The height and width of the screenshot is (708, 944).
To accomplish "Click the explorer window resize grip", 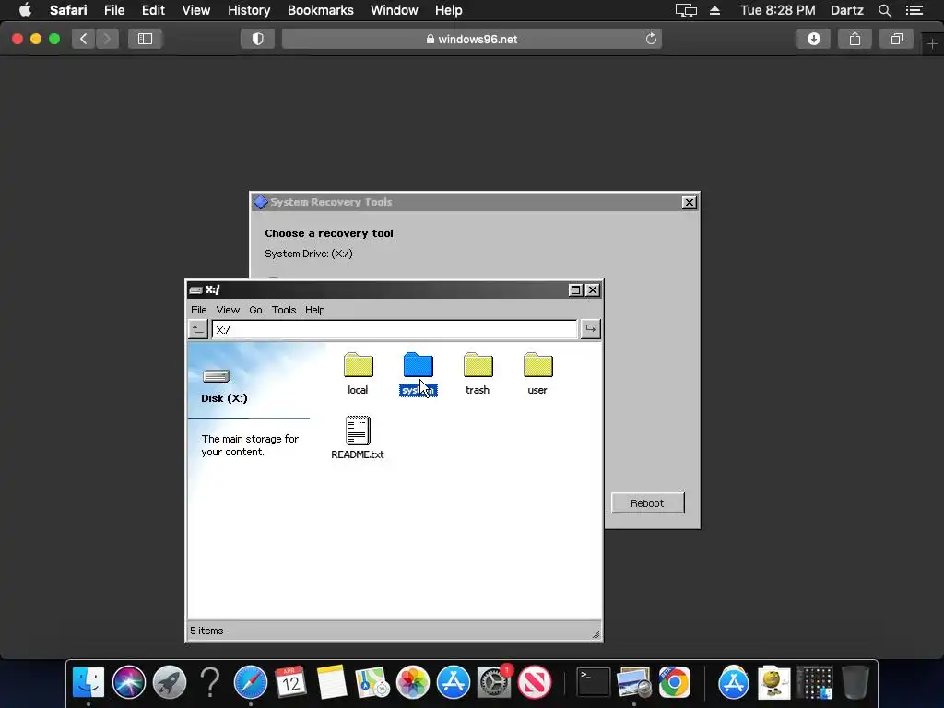I will 596,634.
